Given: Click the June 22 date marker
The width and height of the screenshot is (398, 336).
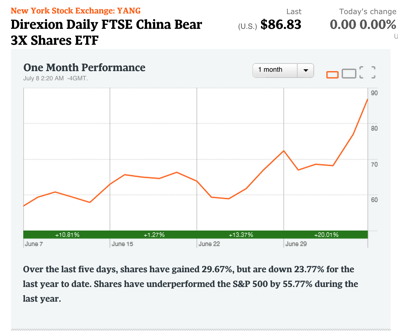Looking at the screenshot, I should click(209, 244).
